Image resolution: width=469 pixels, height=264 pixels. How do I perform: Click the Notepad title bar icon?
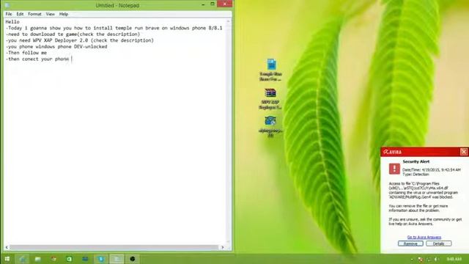7,5
